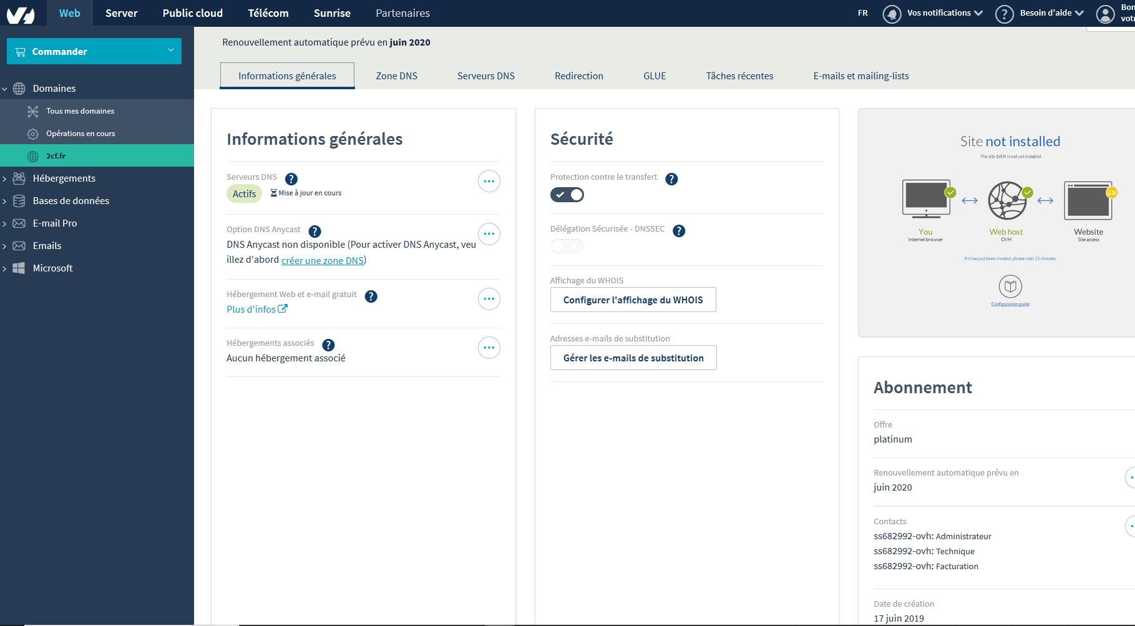This screenshot has height=626, width=1135.
Task: Open the three-dots menu for Serveurs DNS
Action: [489, 181]
